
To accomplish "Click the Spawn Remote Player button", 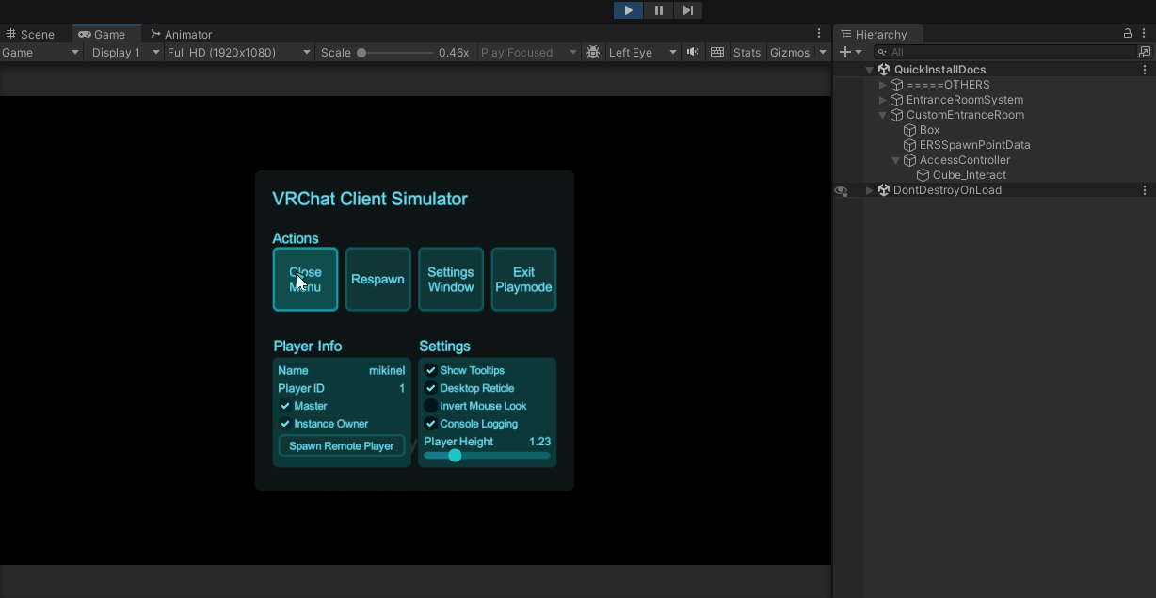I will [x=342, y=446].
